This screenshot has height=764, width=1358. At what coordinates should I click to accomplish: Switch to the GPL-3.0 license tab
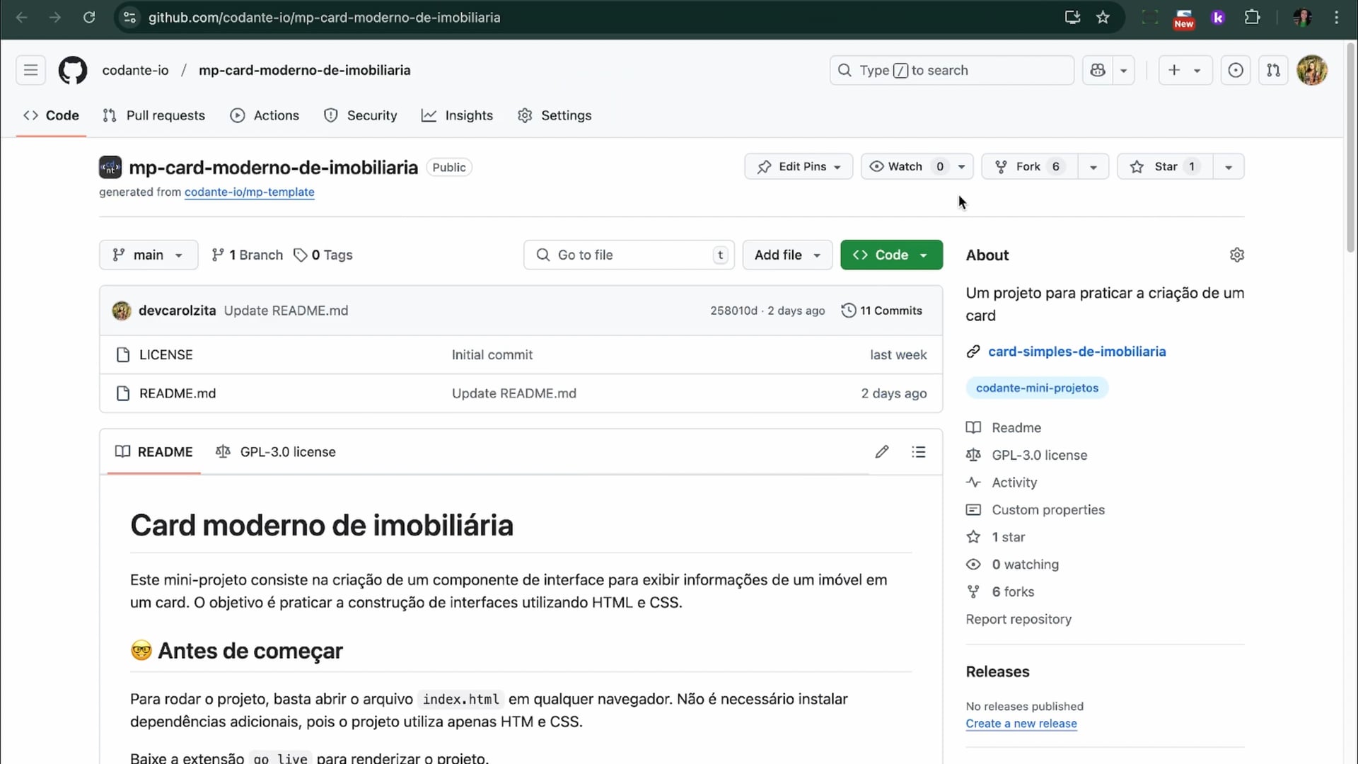[x=276, y=452]
